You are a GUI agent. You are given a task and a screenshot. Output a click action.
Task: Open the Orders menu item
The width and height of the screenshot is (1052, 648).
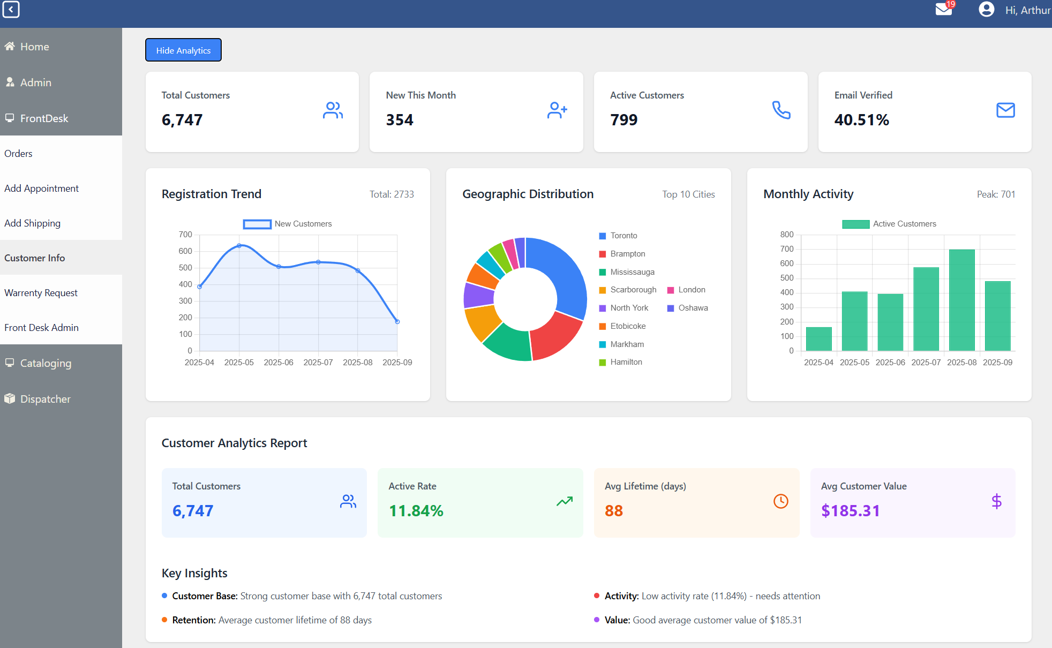click(18, 154)
